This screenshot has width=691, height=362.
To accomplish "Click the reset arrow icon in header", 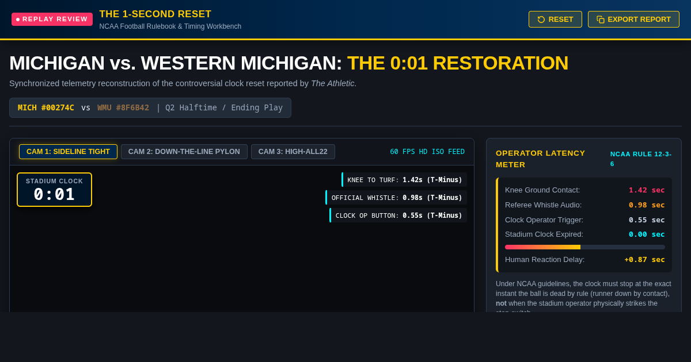I will point(541,20).
